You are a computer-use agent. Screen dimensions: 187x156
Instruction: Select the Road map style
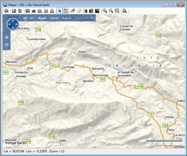point(42,18)
